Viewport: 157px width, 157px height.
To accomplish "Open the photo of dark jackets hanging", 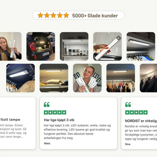I will click(148, 78).
